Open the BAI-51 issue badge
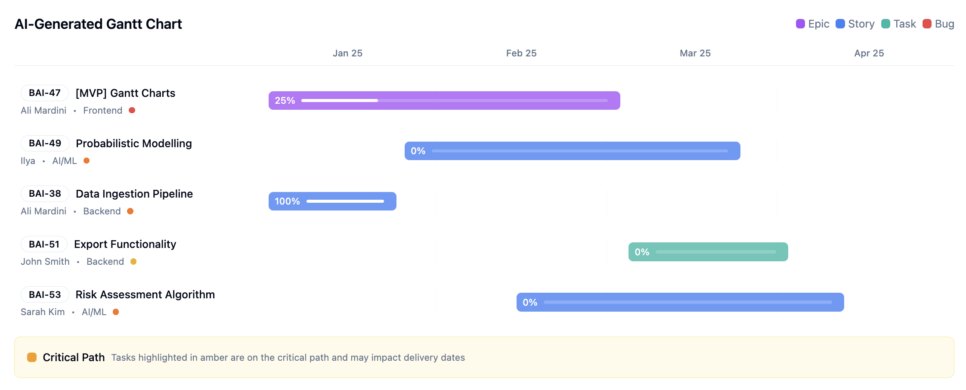The height and width of the screenshot is (390, 966). click(44, 244)
